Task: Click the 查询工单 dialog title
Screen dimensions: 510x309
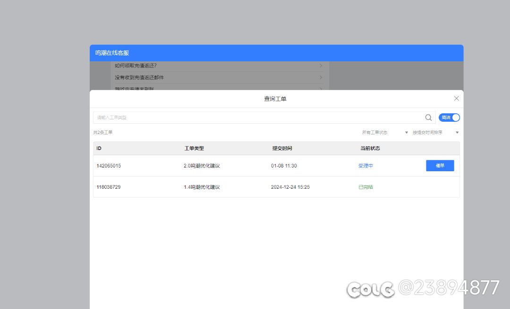Action: [275, 99]
